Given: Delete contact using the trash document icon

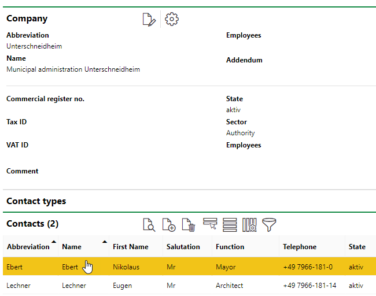Looking at the screenshot, I should coord(189,225).
